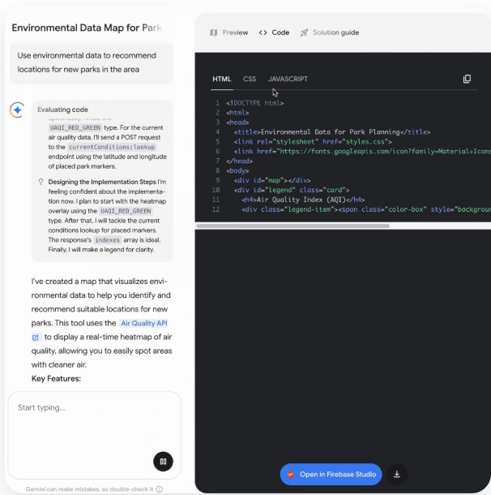The width and height of the screenshot is (491, 495).
Task: Click Open in Firebase Studio button
Action: coord(331,474)
